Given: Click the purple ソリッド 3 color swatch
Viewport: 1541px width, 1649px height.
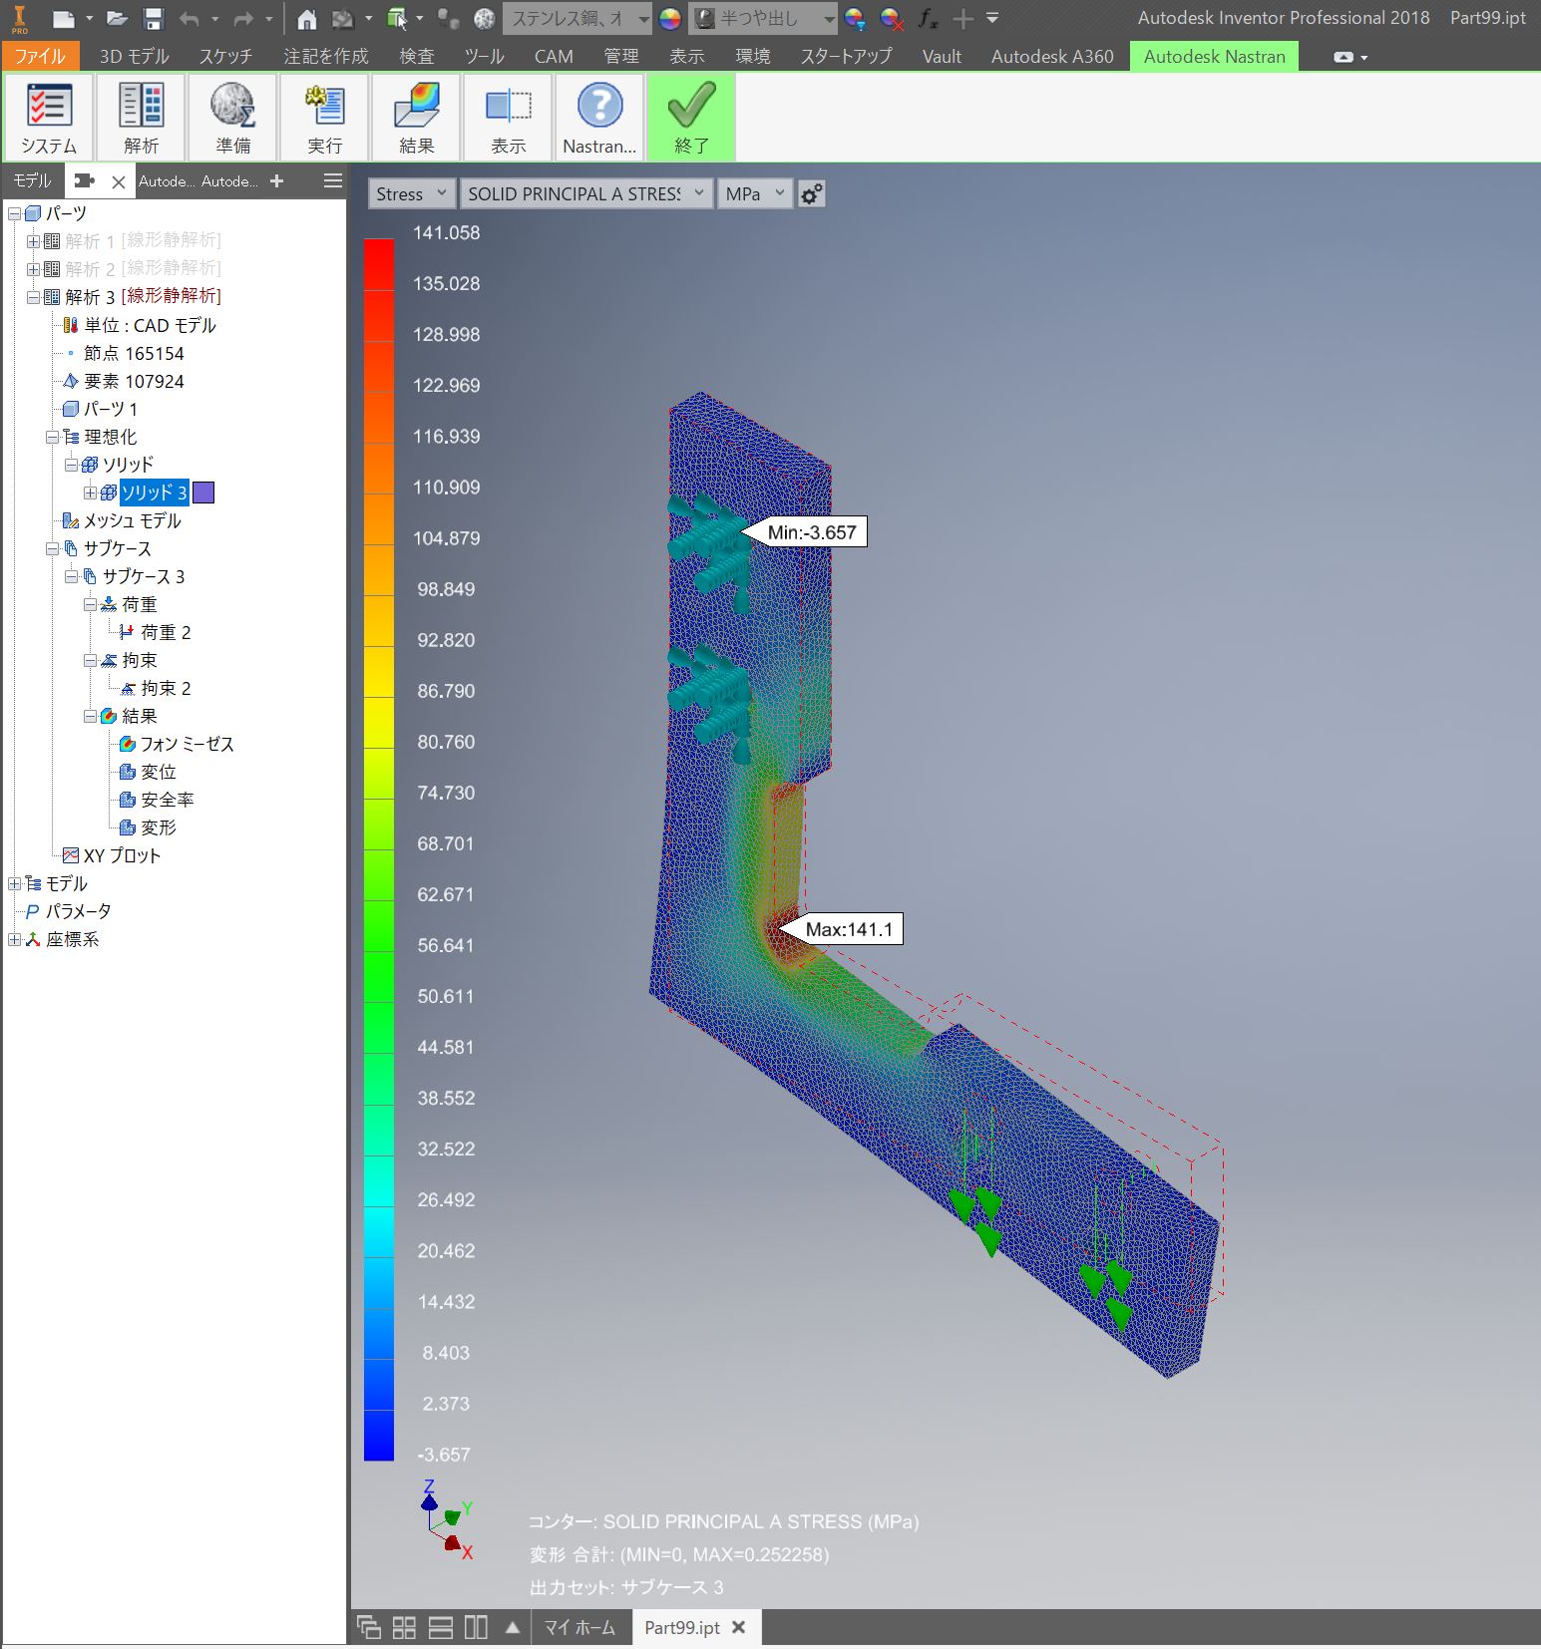Looking at the screenshot, I should [x=203, y=493].
